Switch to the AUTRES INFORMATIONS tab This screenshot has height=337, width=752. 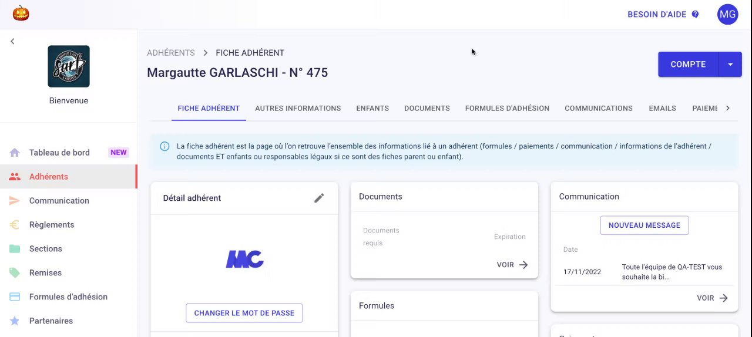point(298,108)
